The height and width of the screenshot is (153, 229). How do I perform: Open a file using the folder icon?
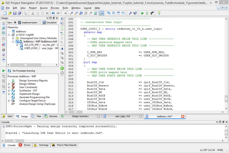[x=10, y=13]
